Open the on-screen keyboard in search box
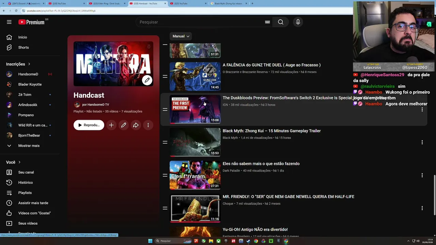The height and width of the screenshot is (245, 436). tap(267, 22)
